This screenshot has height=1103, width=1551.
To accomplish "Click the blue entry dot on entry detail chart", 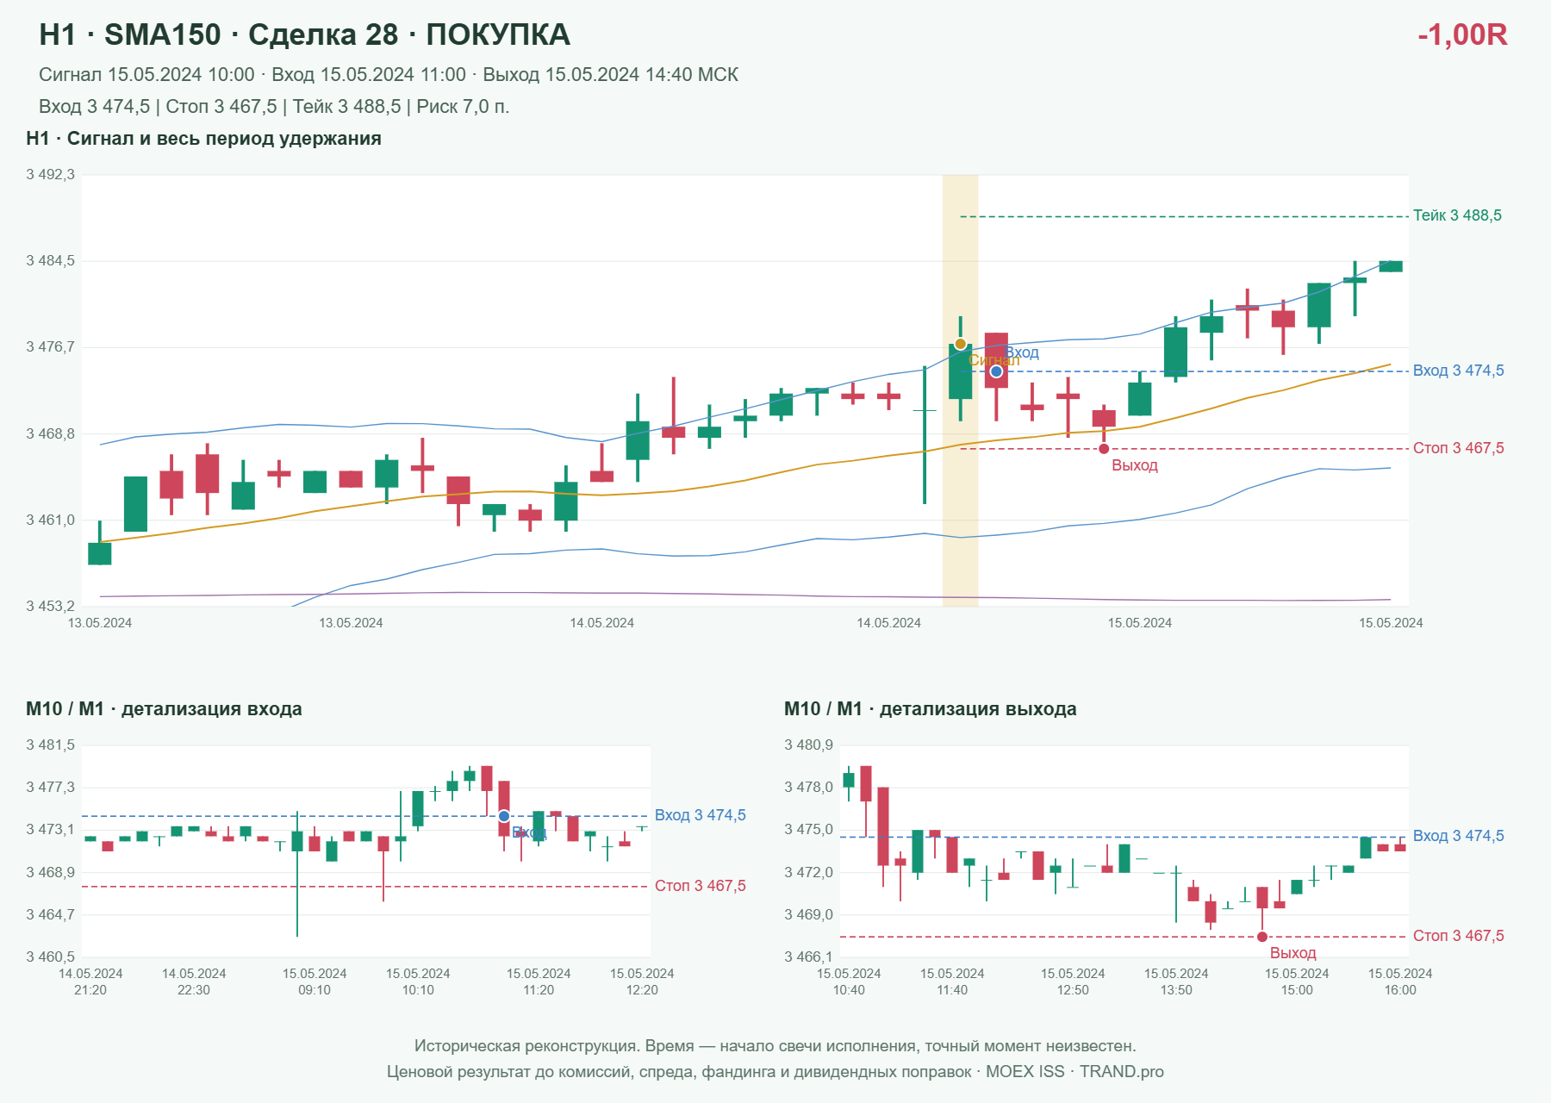I will (504, 816).
